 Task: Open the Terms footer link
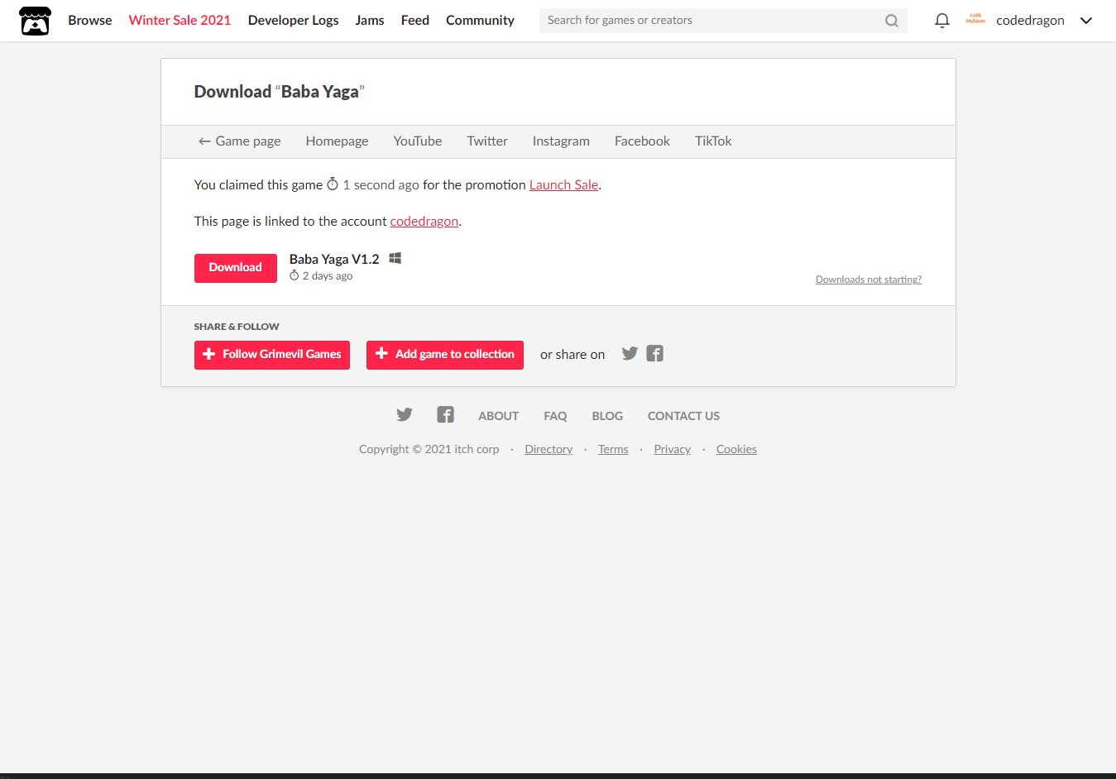pos(613,449)
